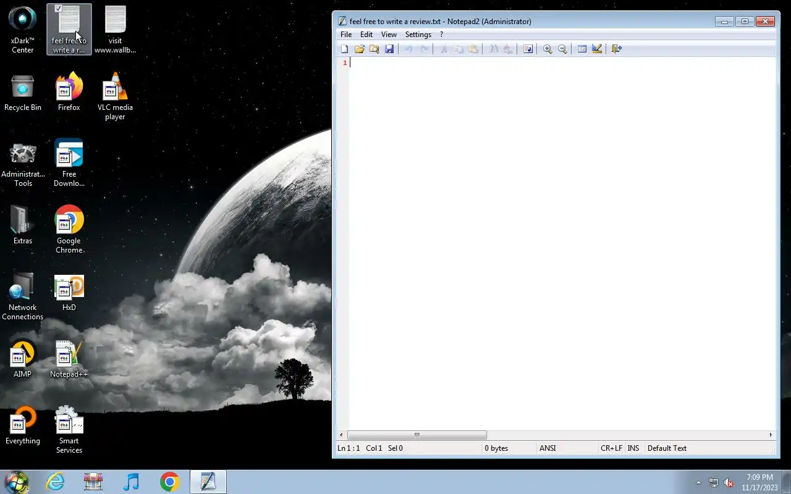Click the network tray icon
The height and width of the screenshot is (494, 791).
click(x=714, y=482)
